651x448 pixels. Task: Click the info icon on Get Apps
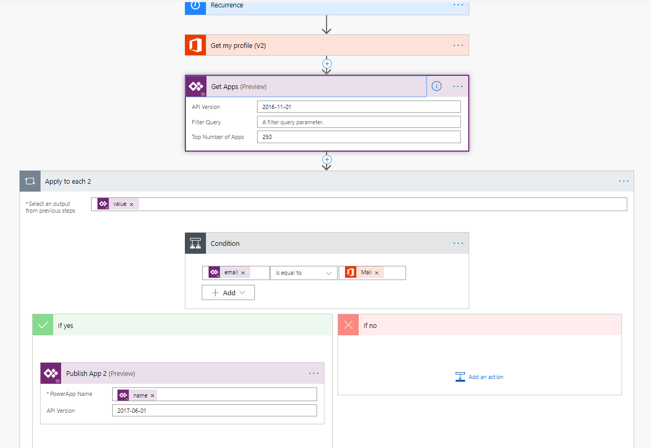tap(437, 86)
